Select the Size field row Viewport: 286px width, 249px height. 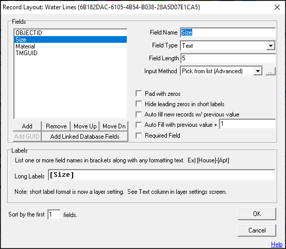click(71, 40)
